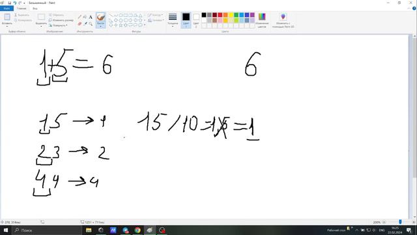Choose the five-point star shape
Viewport: 417px width, 235px height.
point(121,25)
